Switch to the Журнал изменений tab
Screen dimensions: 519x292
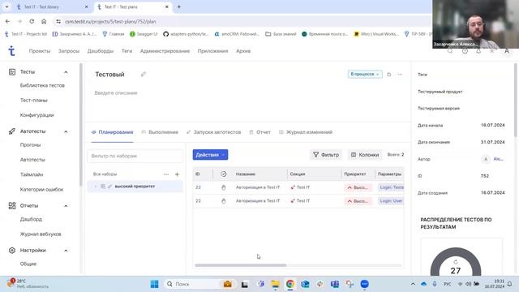306,132
